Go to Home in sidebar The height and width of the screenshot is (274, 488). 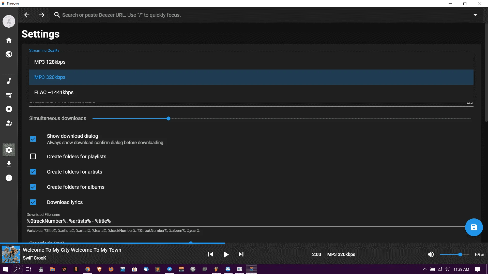click(9, 40)
